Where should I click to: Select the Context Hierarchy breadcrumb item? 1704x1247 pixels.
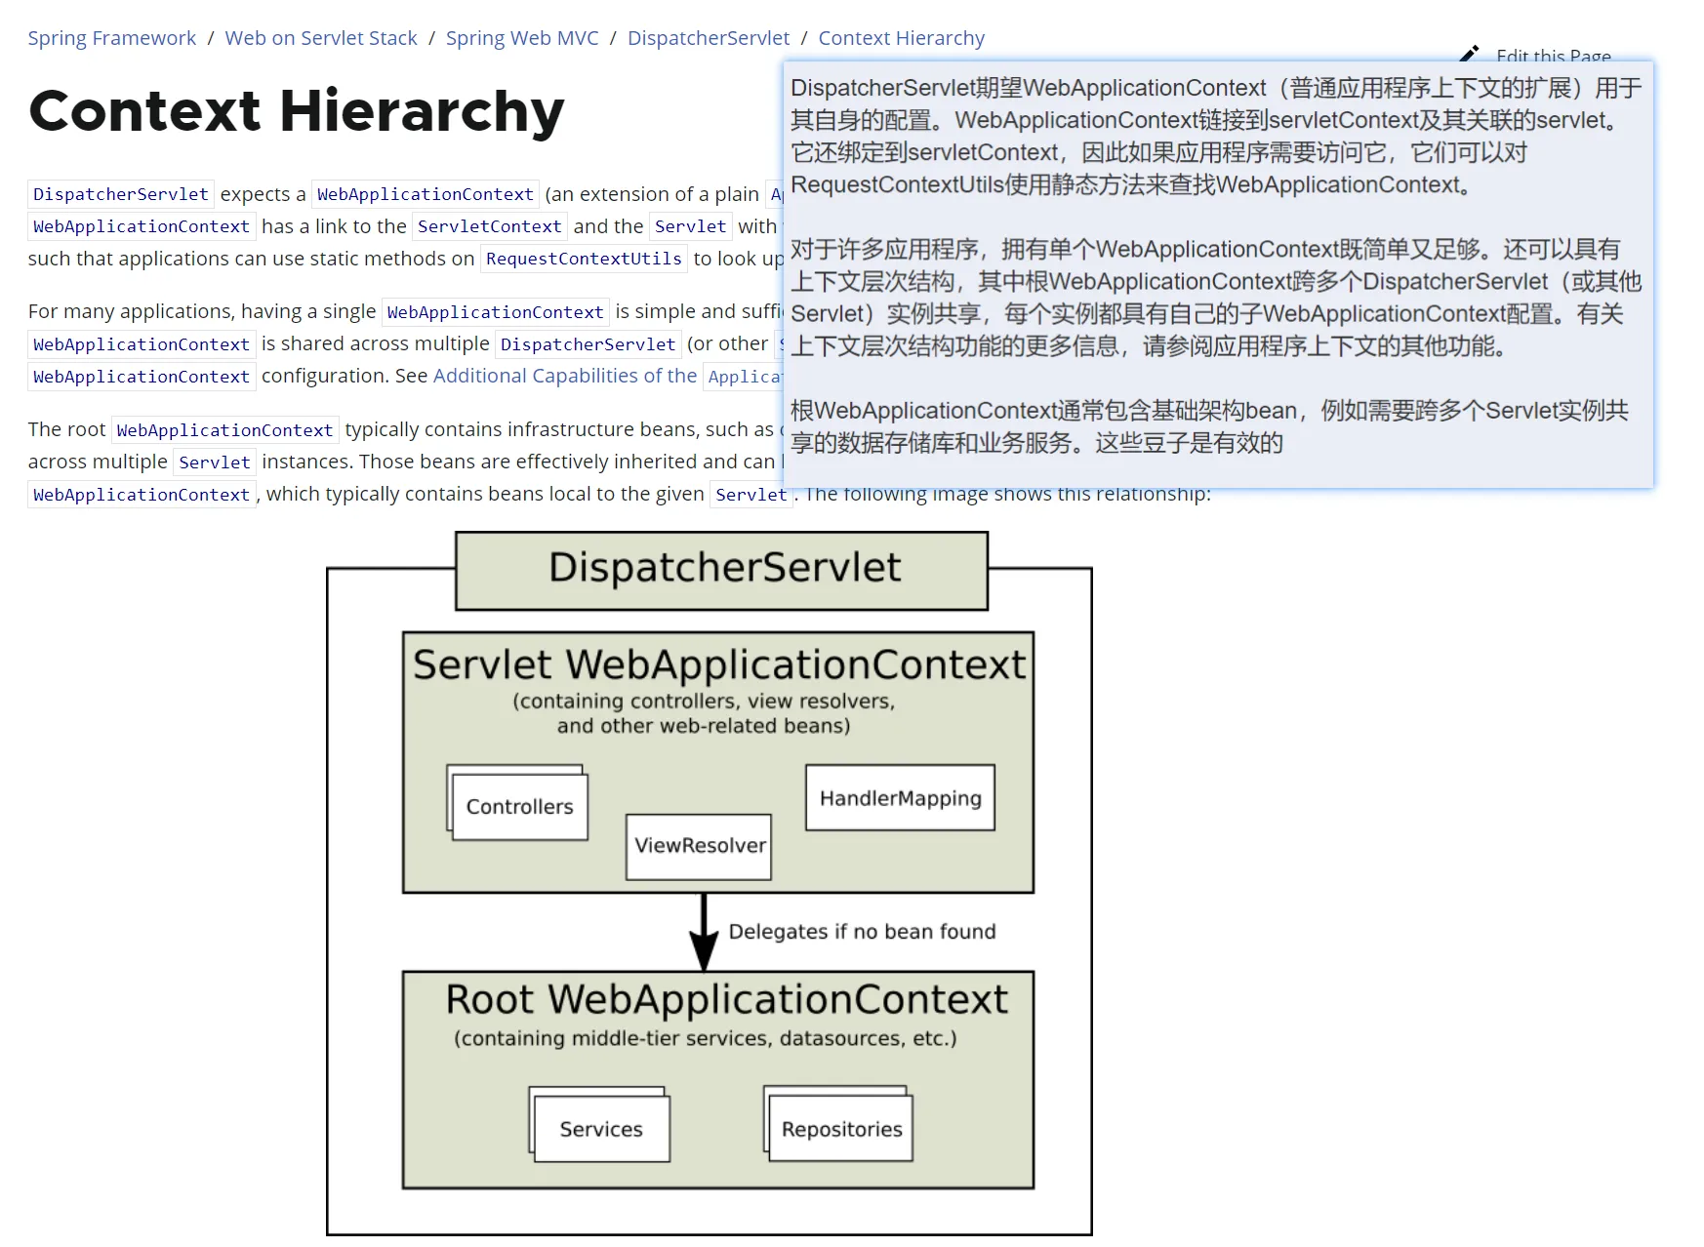click(x=901, y=38)
